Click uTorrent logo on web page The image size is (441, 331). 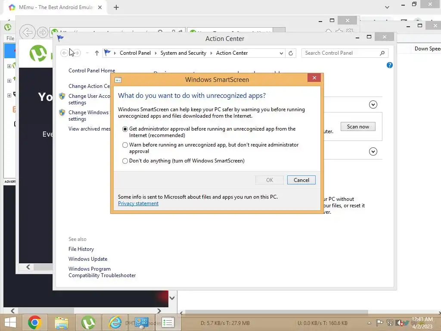click(38, 53)
